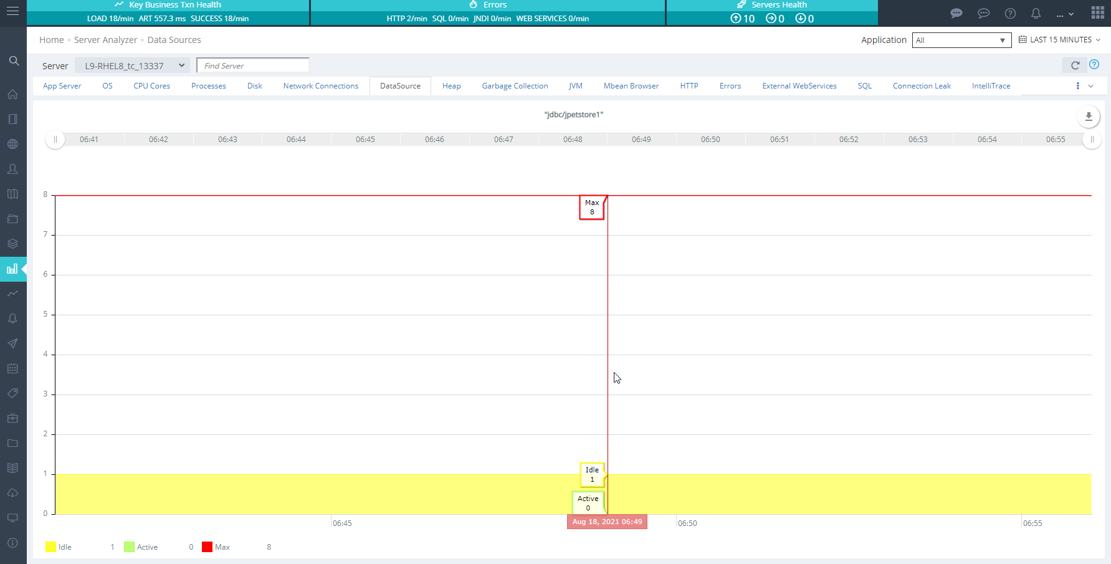Open the sidebar stacked layers icon
The image size is (1111, 564).
(x=12, y=244)
